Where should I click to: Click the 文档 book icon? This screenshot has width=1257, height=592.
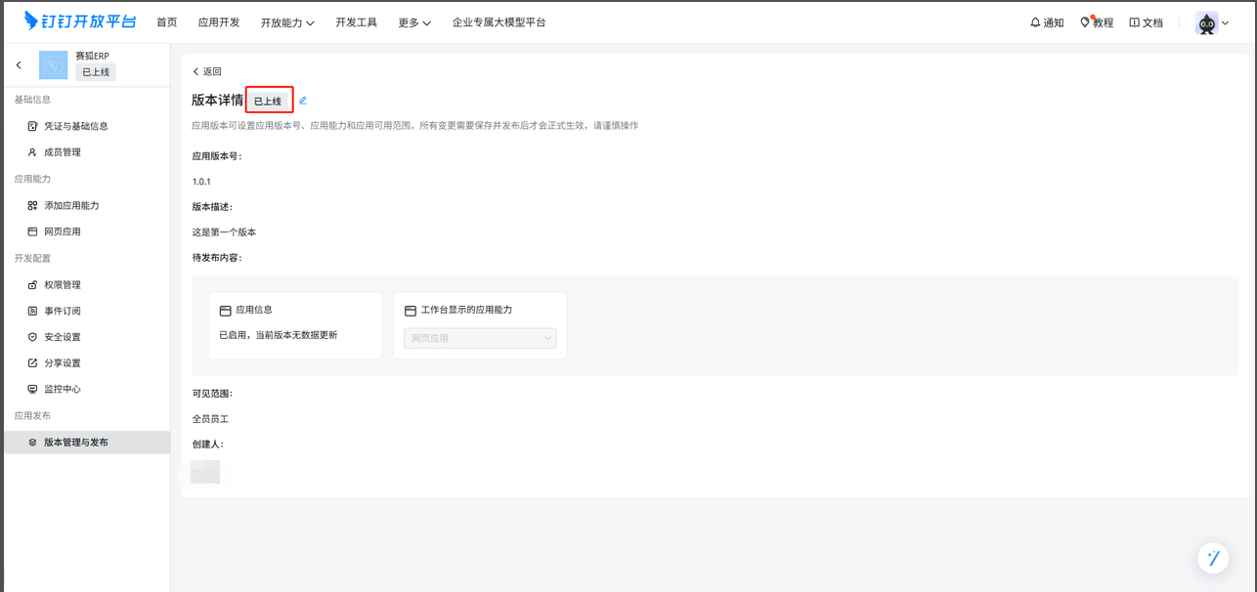pos(1134,22)
